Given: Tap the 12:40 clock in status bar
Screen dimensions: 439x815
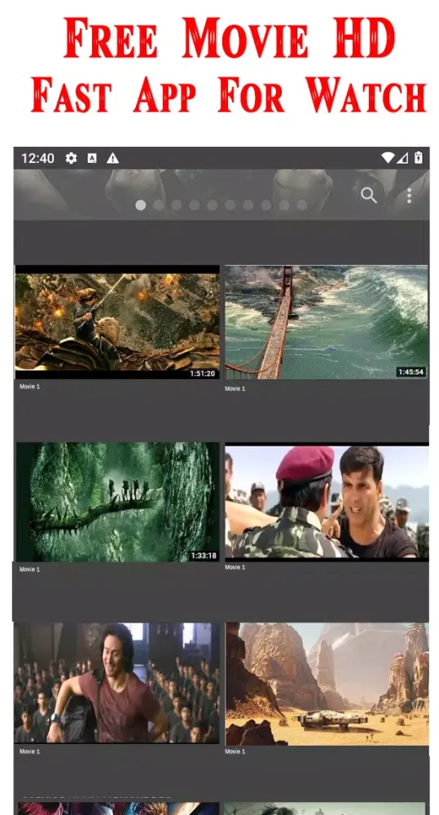Looking at the screenshot, I should tap(37, 158).
